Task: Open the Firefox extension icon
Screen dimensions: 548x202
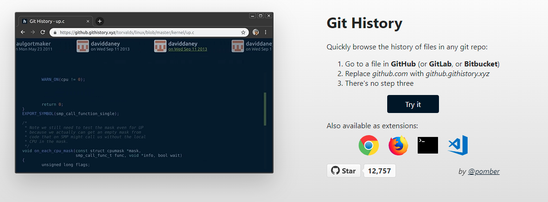Action: coord(398,145)
